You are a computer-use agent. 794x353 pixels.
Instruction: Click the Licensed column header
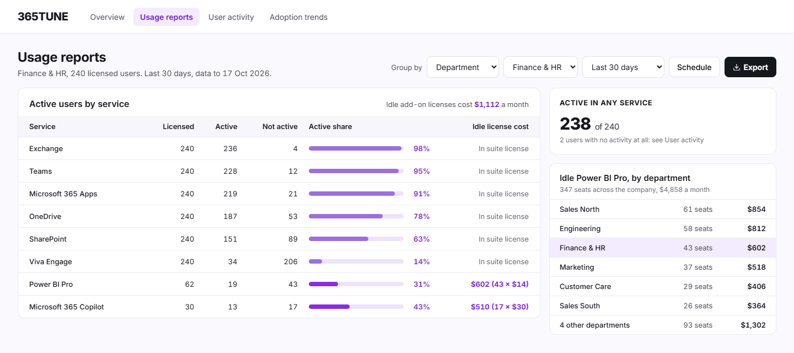coord(178,126)
